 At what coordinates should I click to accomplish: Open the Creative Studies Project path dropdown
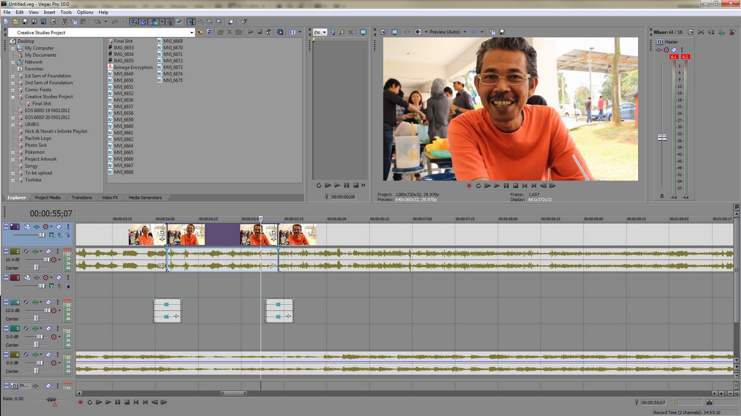pos(191,32)
